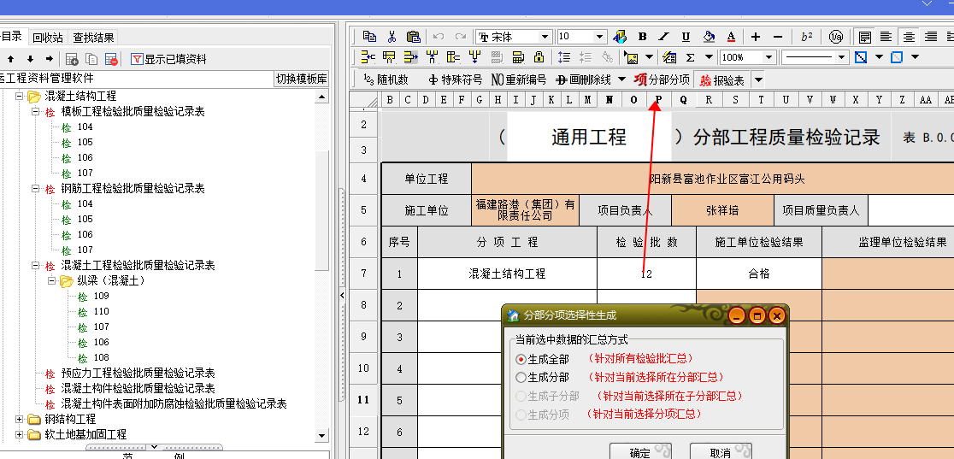Click the add table icon in directory toolbar
The width and height of the screenshot is (954, 459).
coord(72,59)
